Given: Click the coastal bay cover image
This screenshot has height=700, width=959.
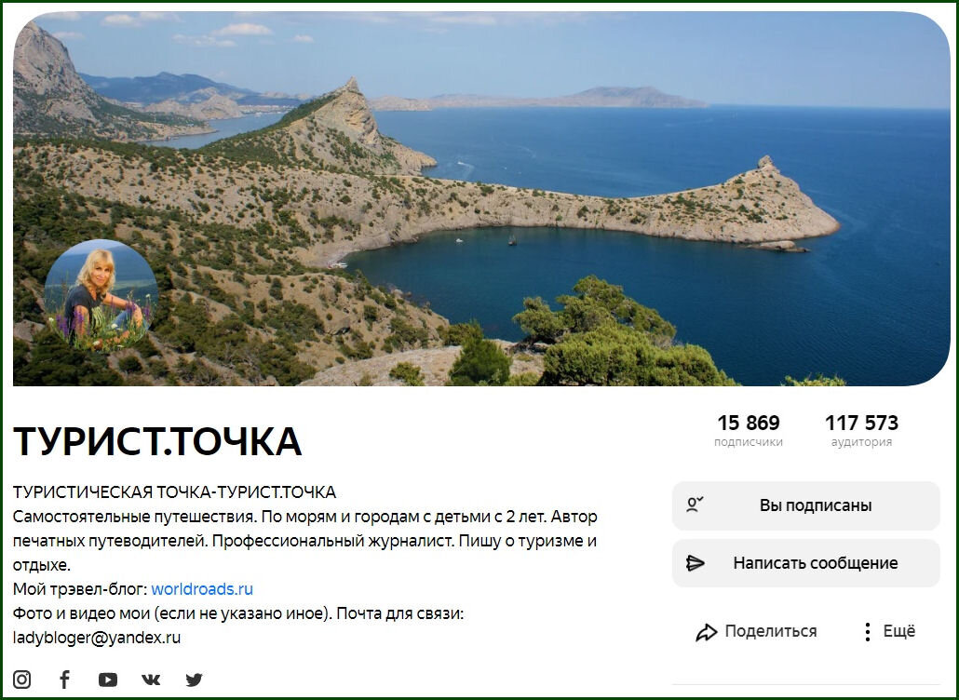Looking at the screenshot, I should coord(481,198).
